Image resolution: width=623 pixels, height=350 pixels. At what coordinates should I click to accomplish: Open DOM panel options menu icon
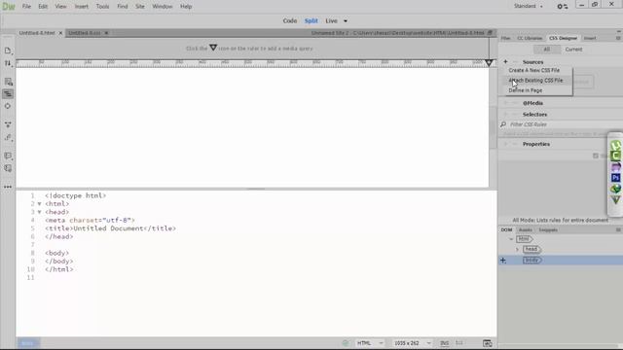point(618,229)
